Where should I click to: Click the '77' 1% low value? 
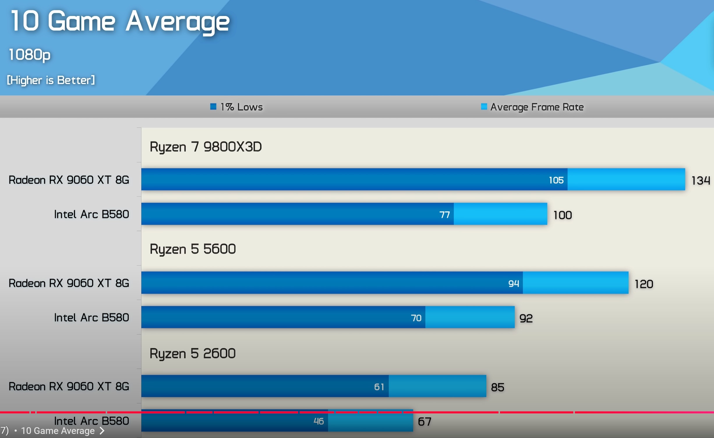coord(445,215)
